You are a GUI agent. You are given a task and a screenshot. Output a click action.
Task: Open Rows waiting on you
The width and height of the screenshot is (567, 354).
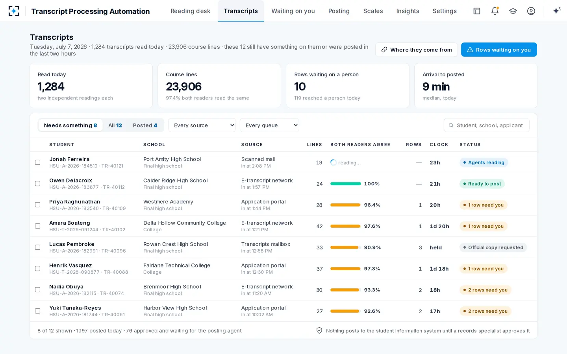499,50
